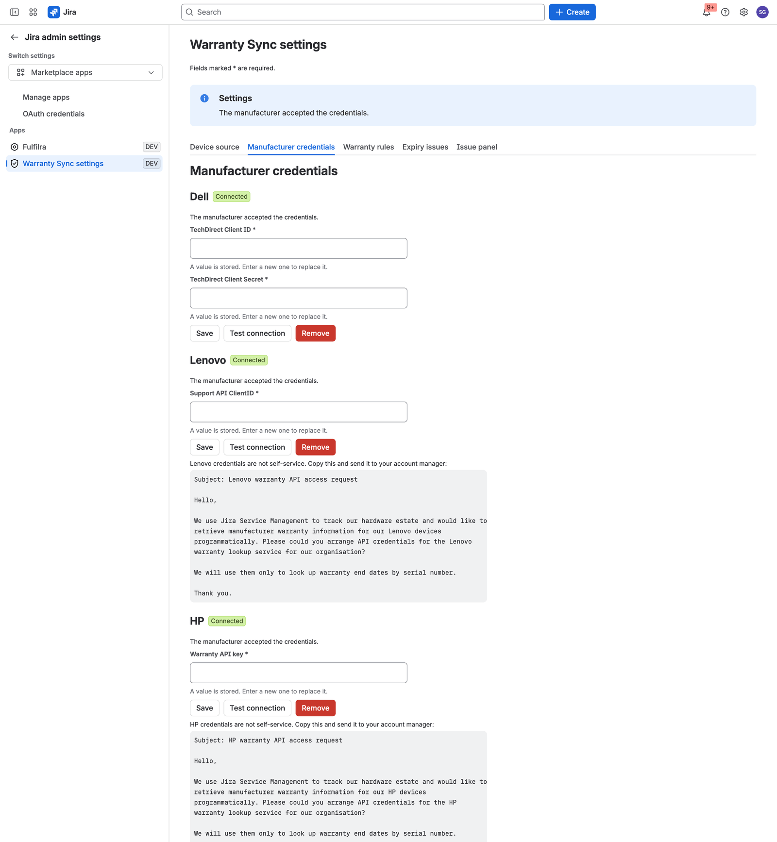Screen dimensions: 777x842
Task: Open the notifications bell
Action: click(x=707, y=13)
